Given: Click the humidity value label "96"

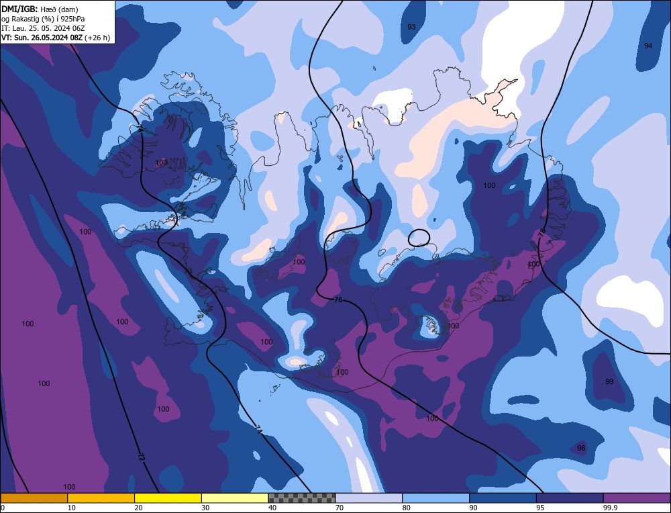Looking at the screenshot, I should (581, 449).
